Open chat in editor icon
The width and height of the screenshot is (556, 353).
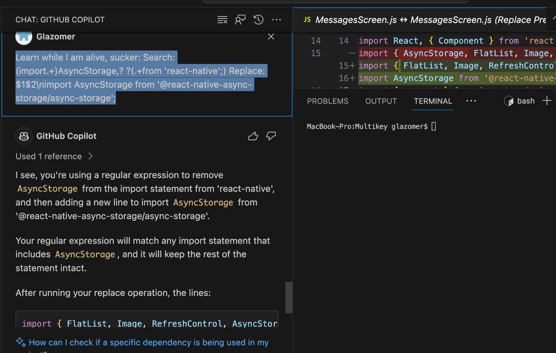[240, 20]
